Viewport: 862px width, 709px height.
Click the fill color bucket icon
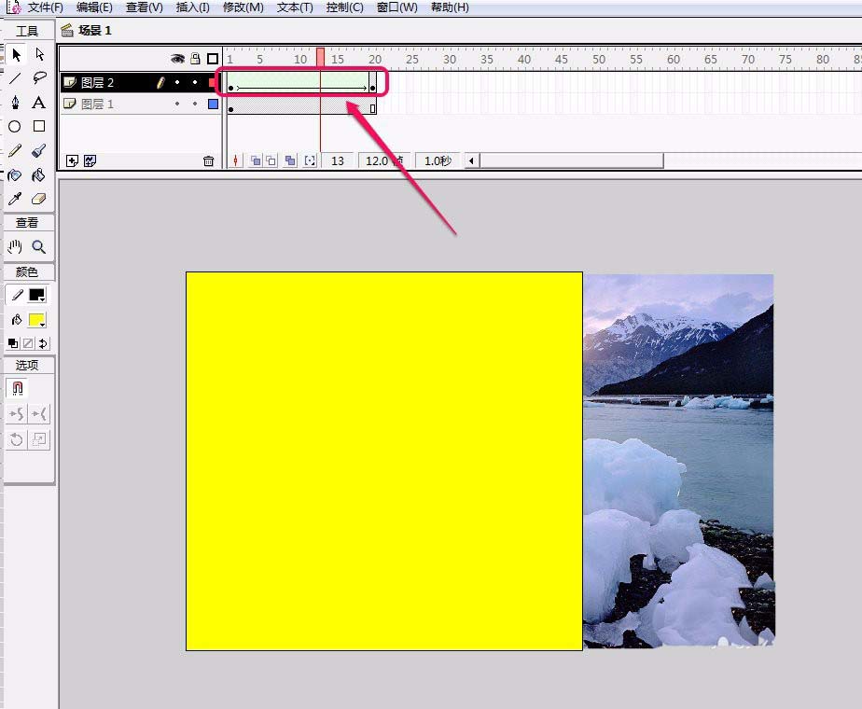click(x=17, y=319)
